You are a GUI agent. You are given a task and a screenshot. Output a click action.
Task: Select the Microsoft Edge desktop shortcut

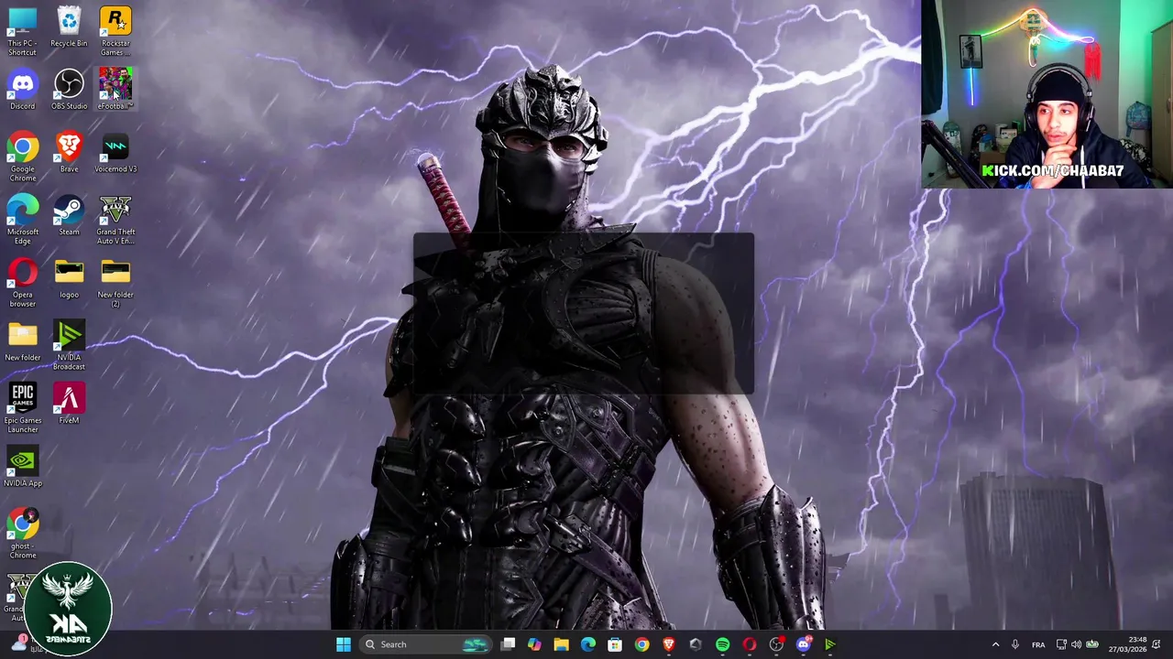click(22, 220)
